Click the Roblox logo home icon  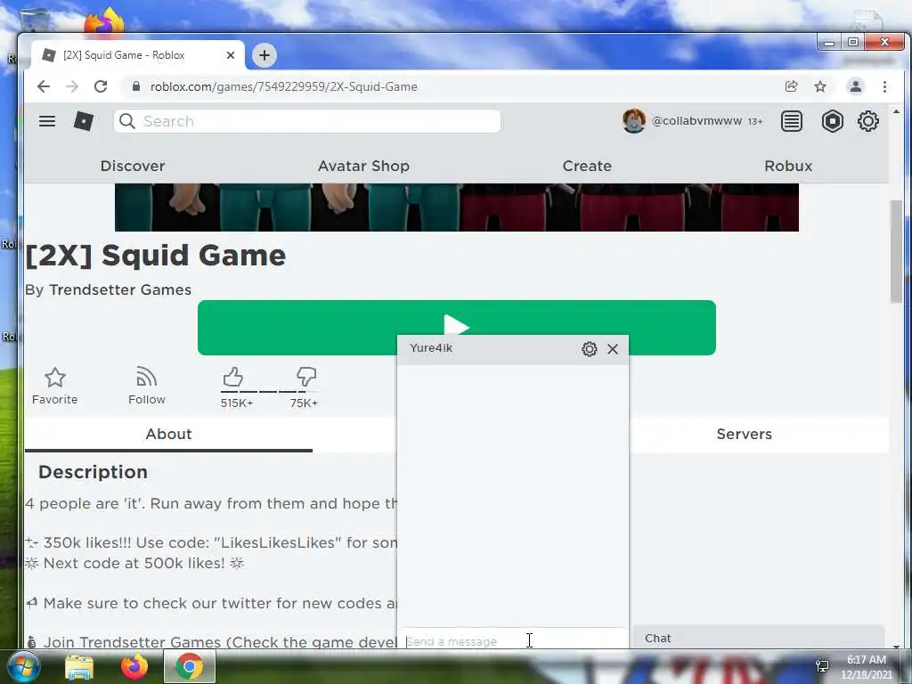[84, 121]
